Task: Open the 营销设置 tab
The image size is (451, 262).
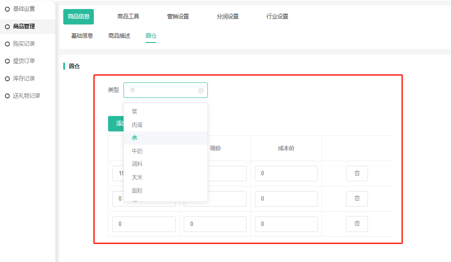Action: click(178, 17)
